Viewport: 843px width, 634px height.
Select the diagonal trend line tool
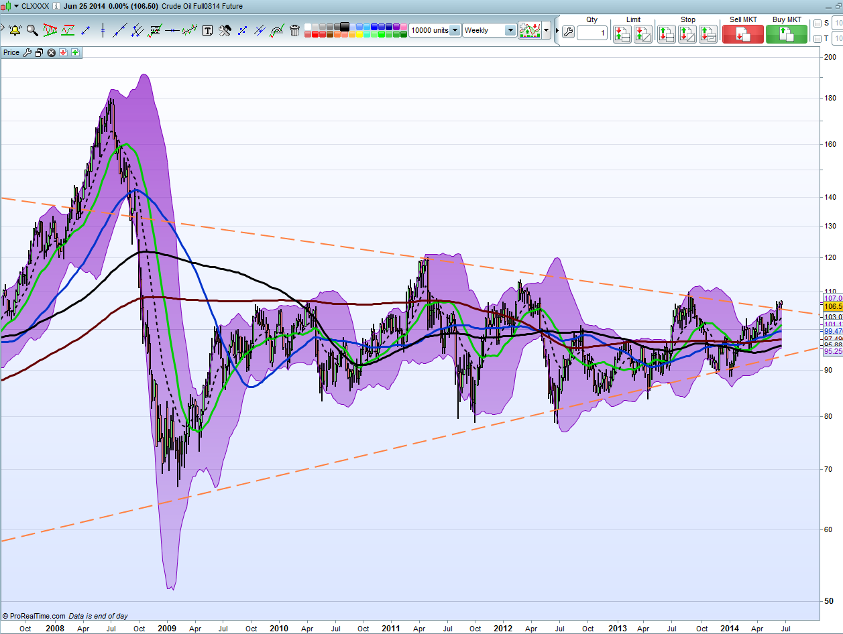click(x=120, y=30)
